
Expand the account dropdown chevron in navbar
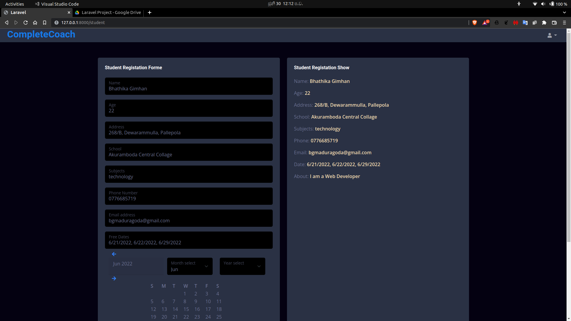(556, 35)
